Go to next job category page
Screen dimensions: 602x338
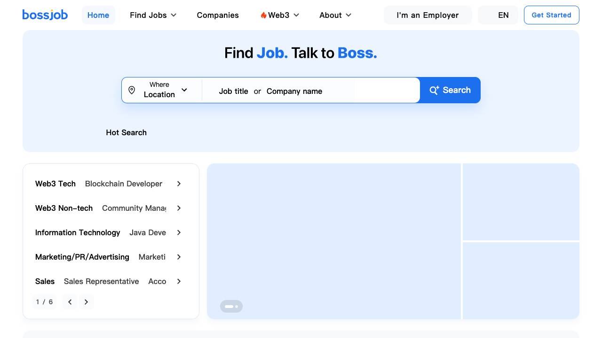(x=86, y=302)
